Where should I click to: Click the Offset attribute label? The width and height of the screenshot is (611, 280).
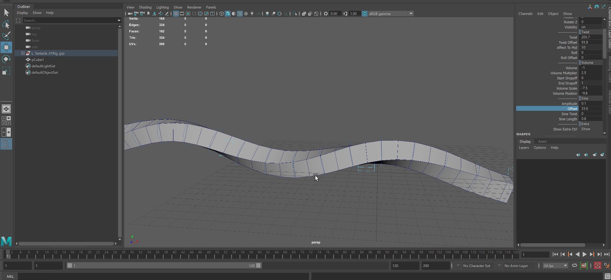tap(572, 109)
